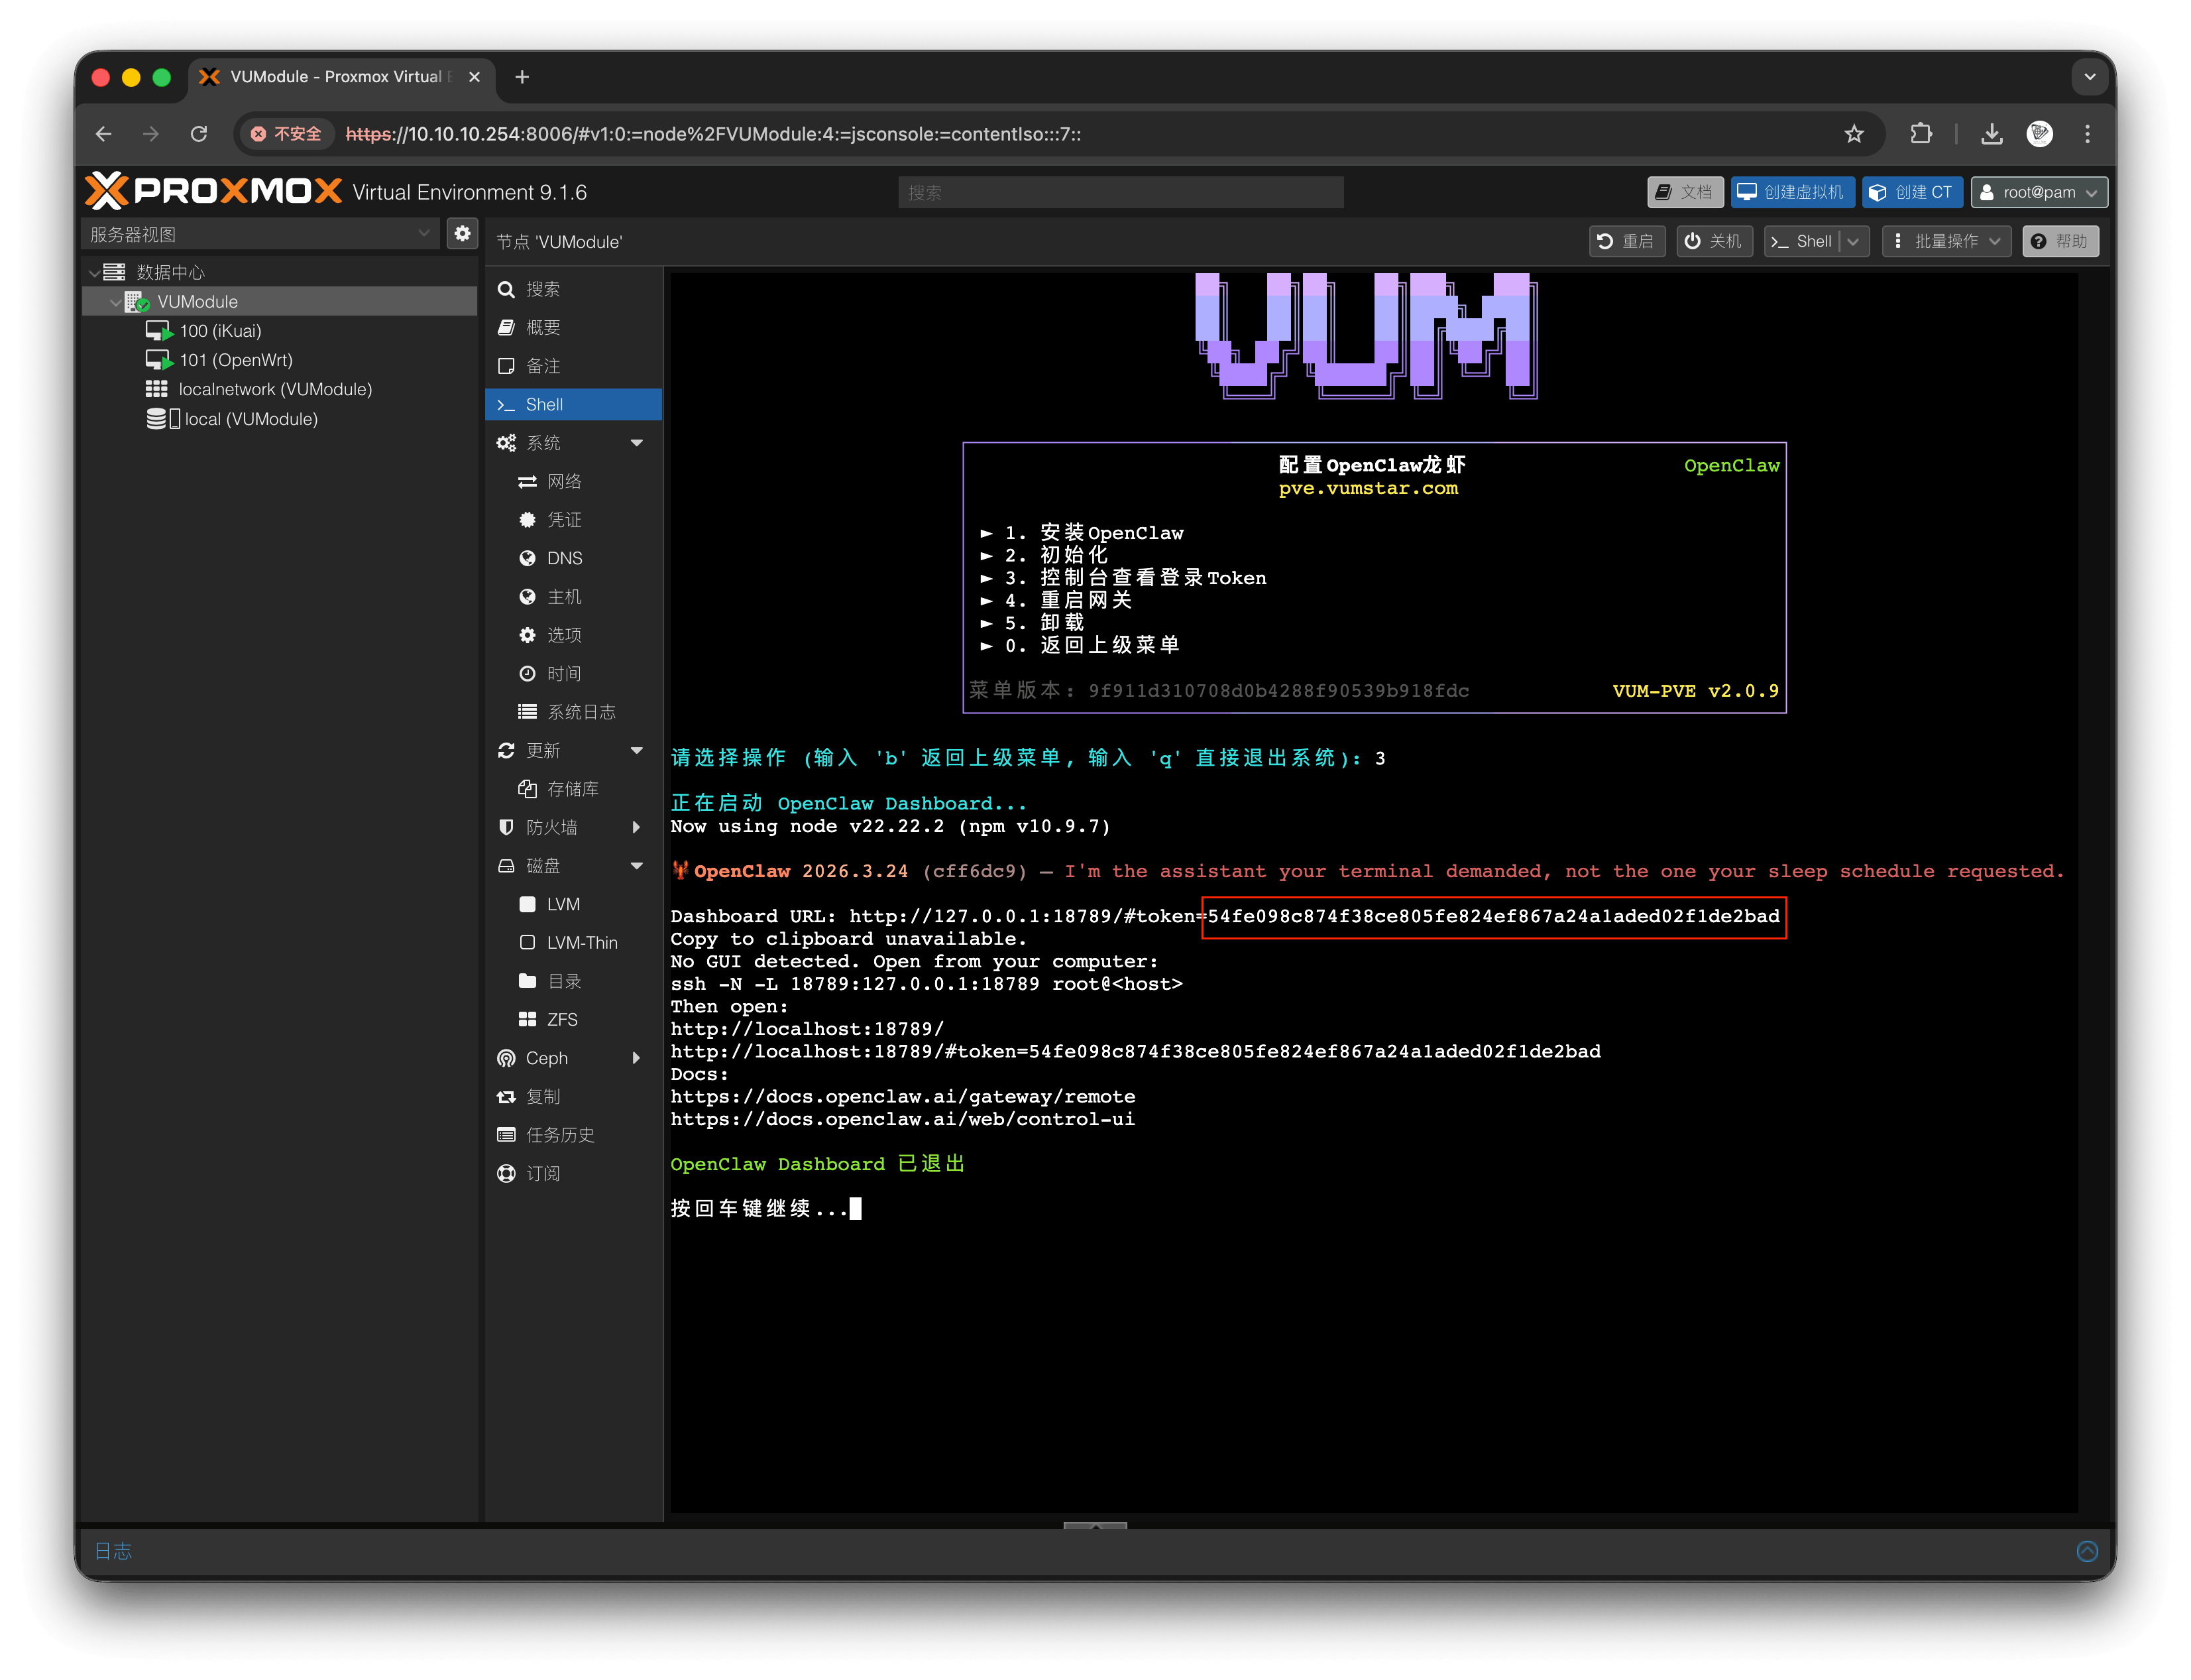The height and width of the screenshot is (1680, 2191).
Task: Bookmark this page with the star icon
Action: click(1854, 134)
